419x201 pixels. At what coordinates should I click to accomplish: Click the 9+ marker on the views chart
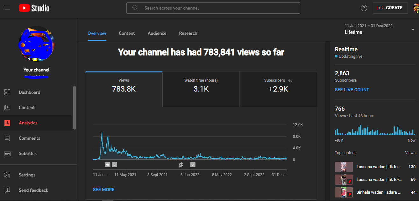click(x=107, y=164)
